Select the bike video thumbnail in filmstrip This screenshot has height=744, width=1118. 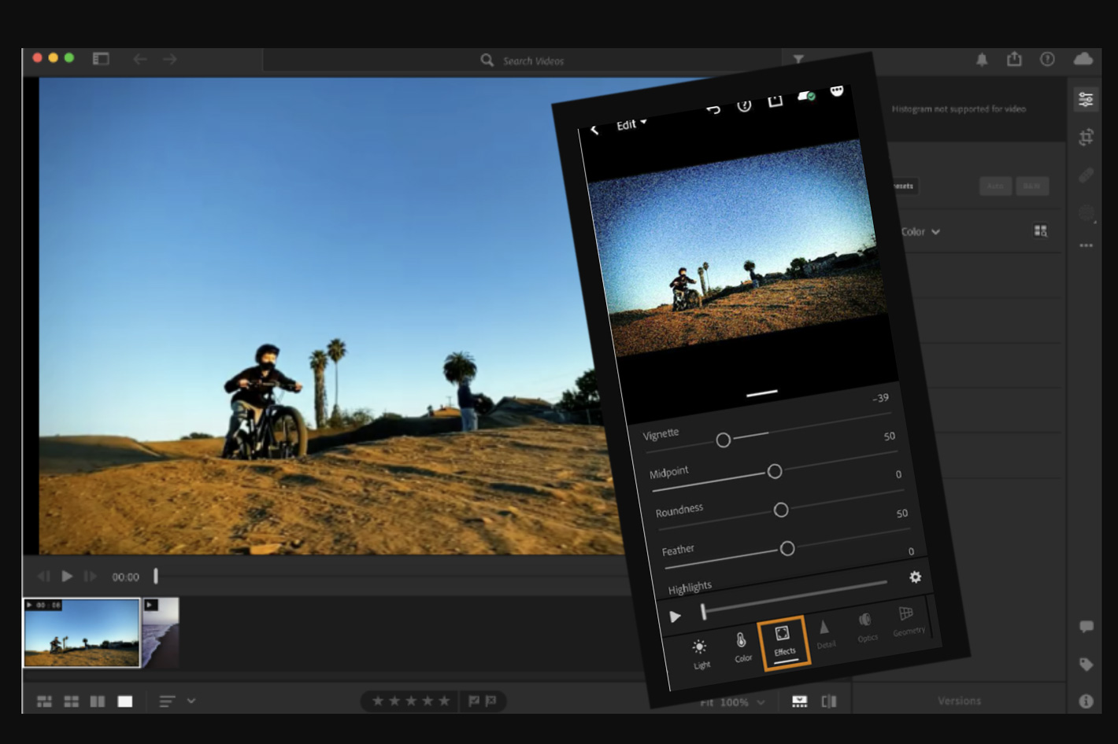(x=82, y=633)
